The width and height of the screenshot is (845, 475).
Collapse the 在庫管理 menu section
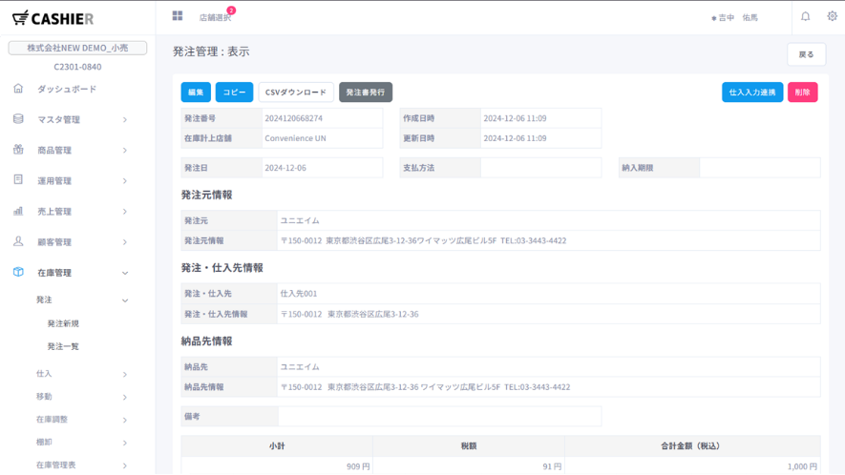(x=125, y=273)
